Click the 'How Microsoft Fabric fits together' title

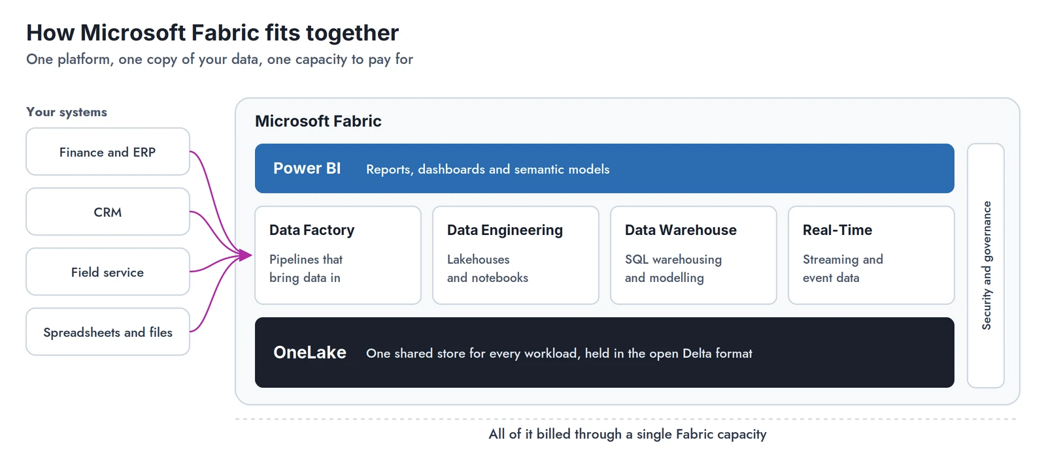pos(212,33)
